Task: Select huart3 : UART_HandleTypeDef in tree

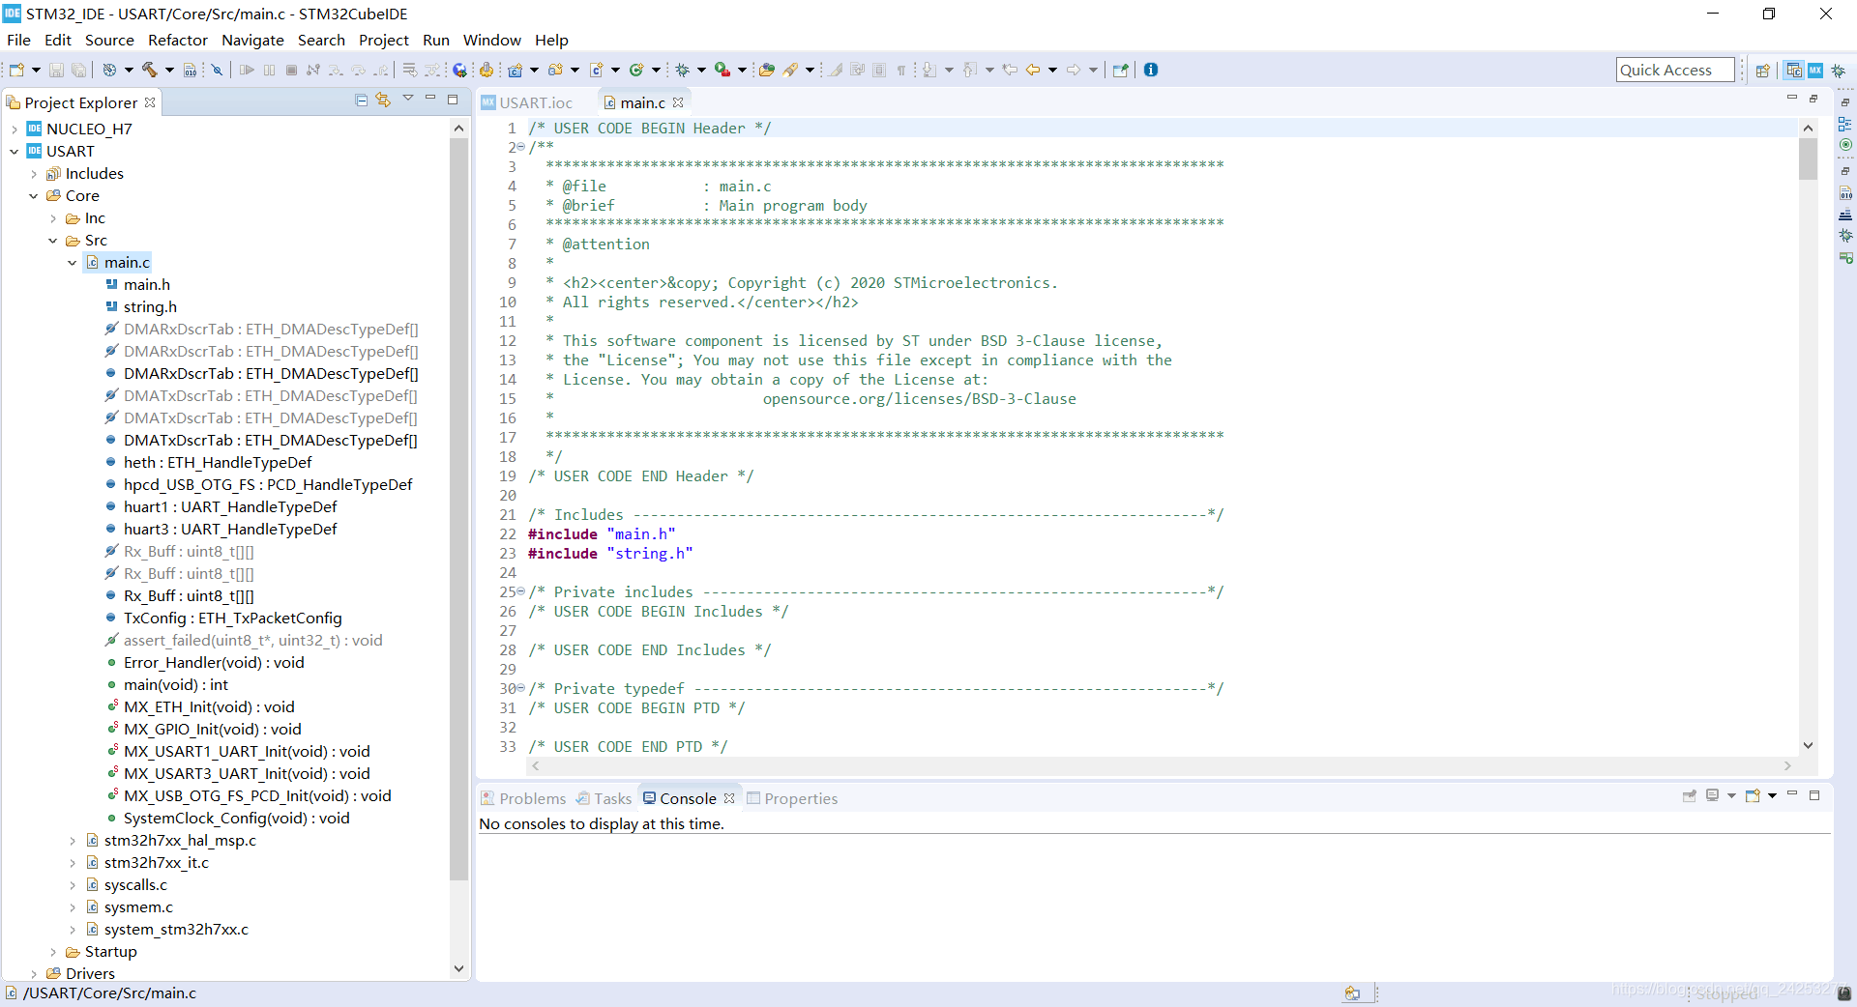Action: coord(230,530)
